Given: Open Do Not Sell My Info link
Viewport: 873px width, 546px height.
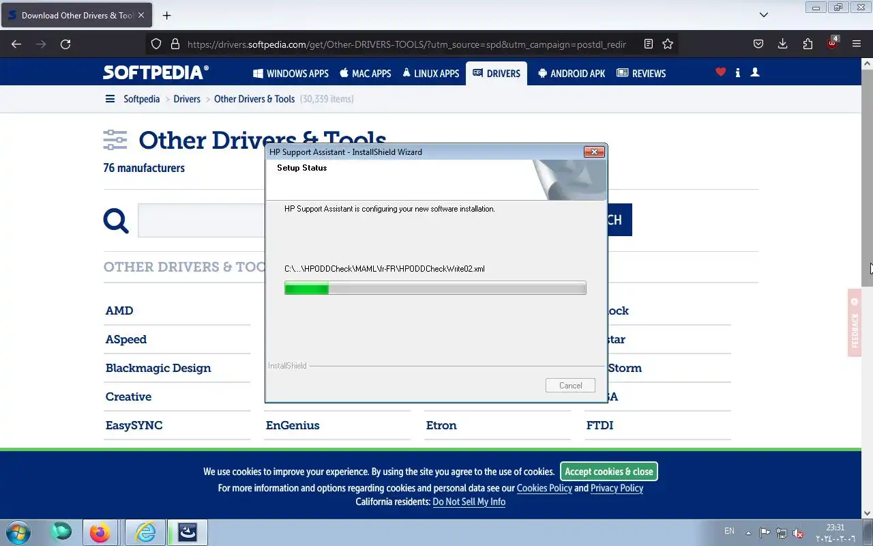Looking at the screenshot, I should [x=469, y=502].
